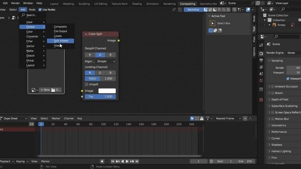This screenshot has width=301, height=169.
Task: Open the Dope Sheet mode dropdown
Action: point(13,119)
